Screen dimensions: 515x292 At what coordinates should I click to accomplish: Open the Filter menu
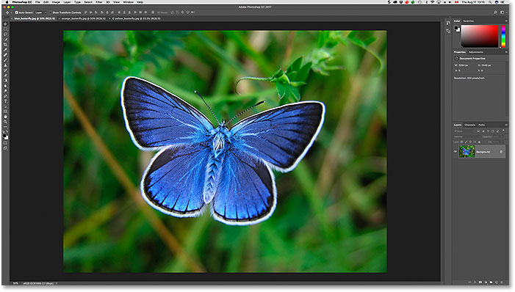98,2
